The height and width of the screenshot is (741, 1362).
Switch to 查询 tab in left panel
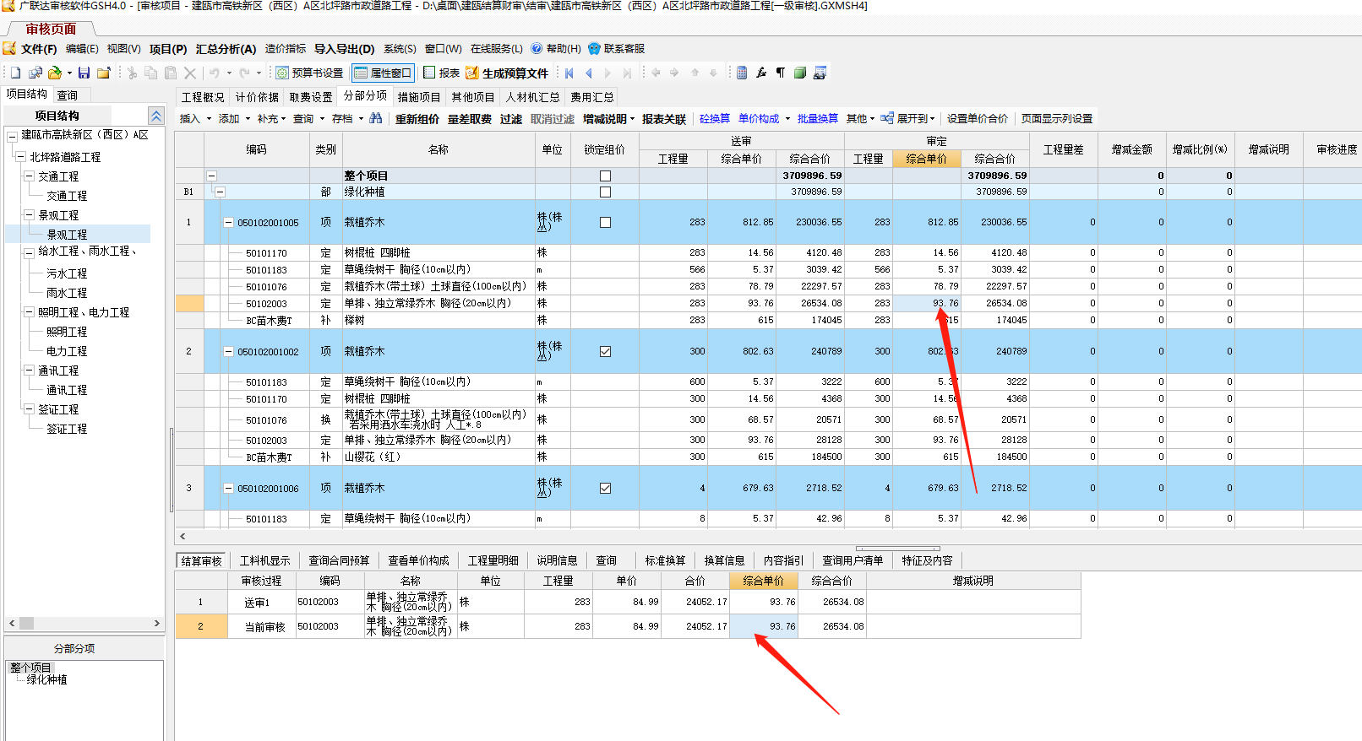pos(68,95)
